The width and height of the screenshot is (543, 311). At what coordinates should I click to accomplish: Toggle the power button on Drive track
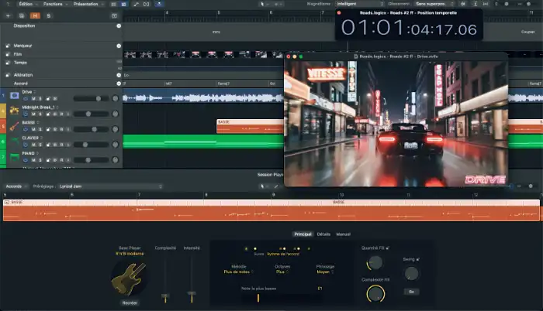click(x=26, y=98)
